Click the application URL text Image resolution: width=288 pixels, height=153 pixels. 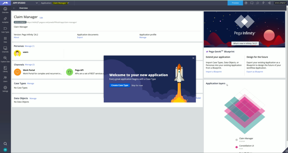click(x=52, y=22)
